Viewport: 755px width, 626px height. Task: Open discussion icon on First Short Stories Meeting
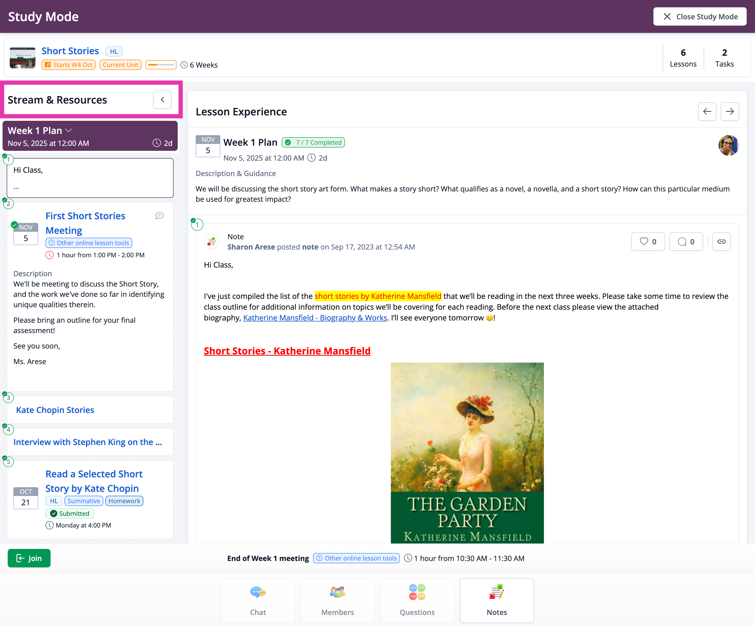coord(160,216)
